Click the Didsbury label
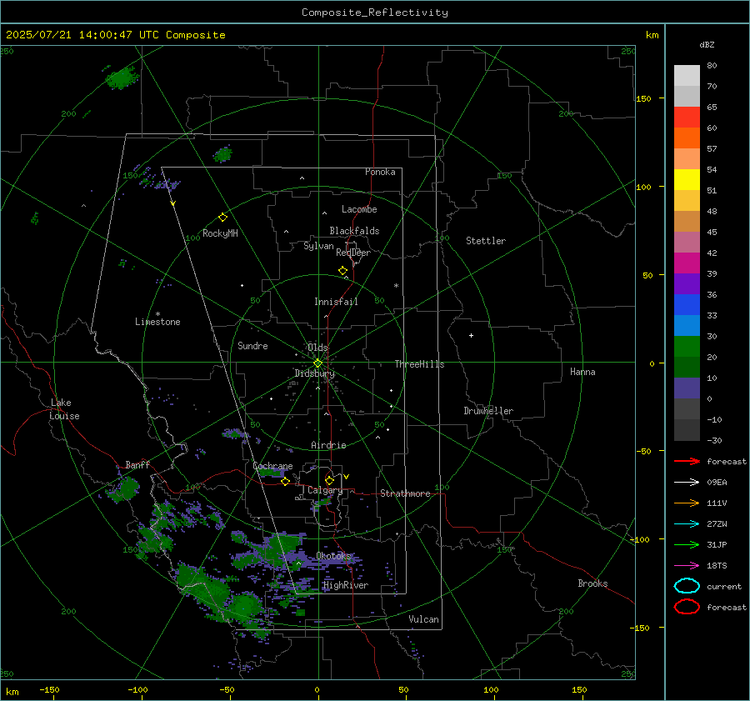This screenshot has width=750, height=701. [314, 373]
